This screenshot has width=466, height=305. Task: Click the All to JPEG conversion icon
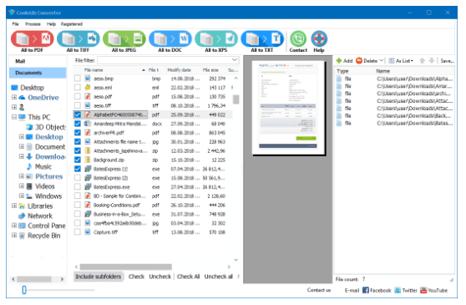coord(124,39)
